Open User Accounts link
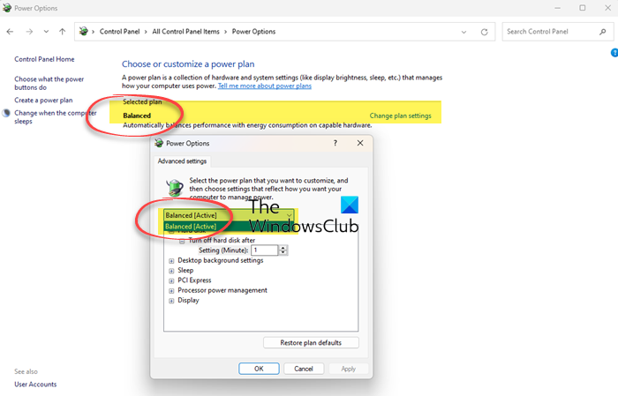This screenshot has width=618, height=396. (x=35, y=385)
